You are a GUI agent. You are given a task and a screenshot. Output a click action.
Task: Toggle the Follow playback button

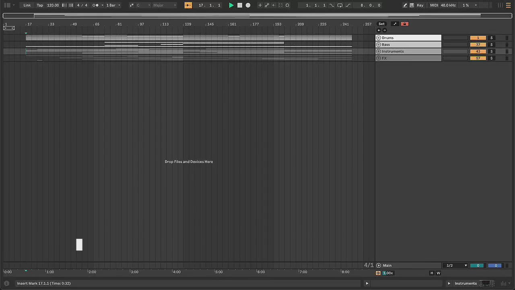tap(188, 5)
